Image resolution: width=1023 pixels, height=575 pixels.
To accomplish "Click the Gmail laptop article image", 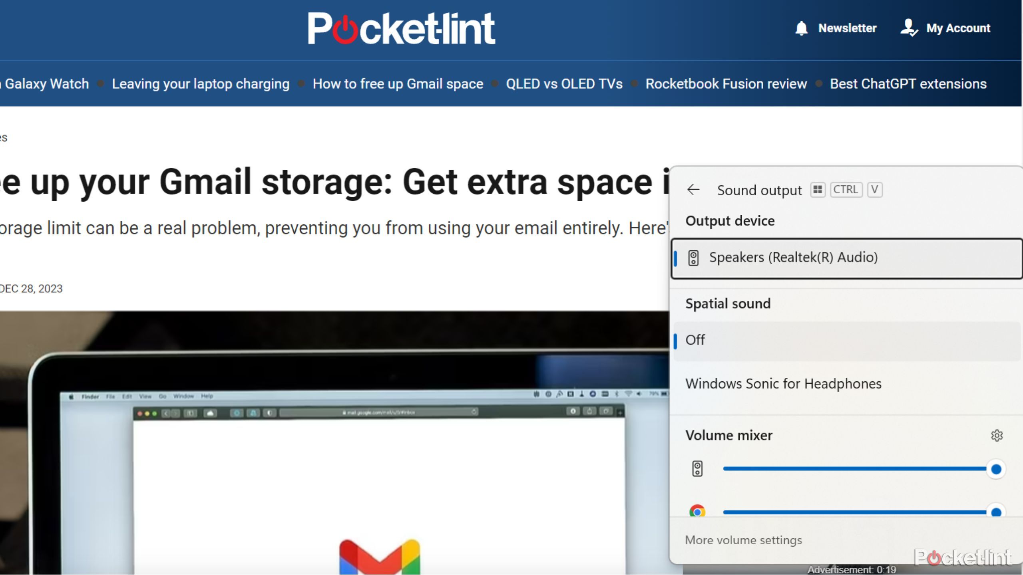I will (x=334, y=443).
